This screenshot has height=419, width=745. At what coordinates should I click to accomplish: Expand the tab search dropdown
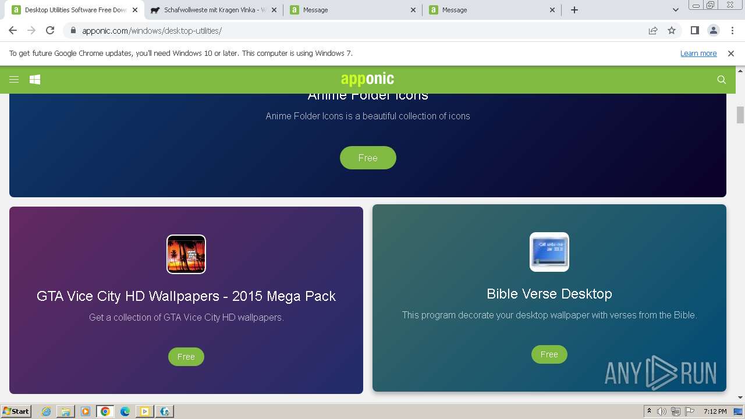(x=675, y=10)
